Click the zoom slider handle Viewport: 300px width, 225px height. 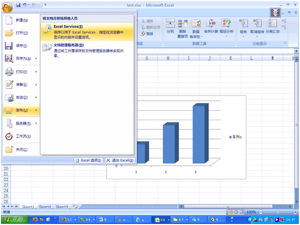[x=277, y=212]
